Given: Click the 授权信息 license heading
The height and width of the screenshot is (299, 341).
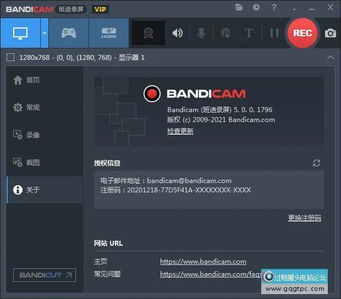Looking at the screenshot, I should point(107,163).
